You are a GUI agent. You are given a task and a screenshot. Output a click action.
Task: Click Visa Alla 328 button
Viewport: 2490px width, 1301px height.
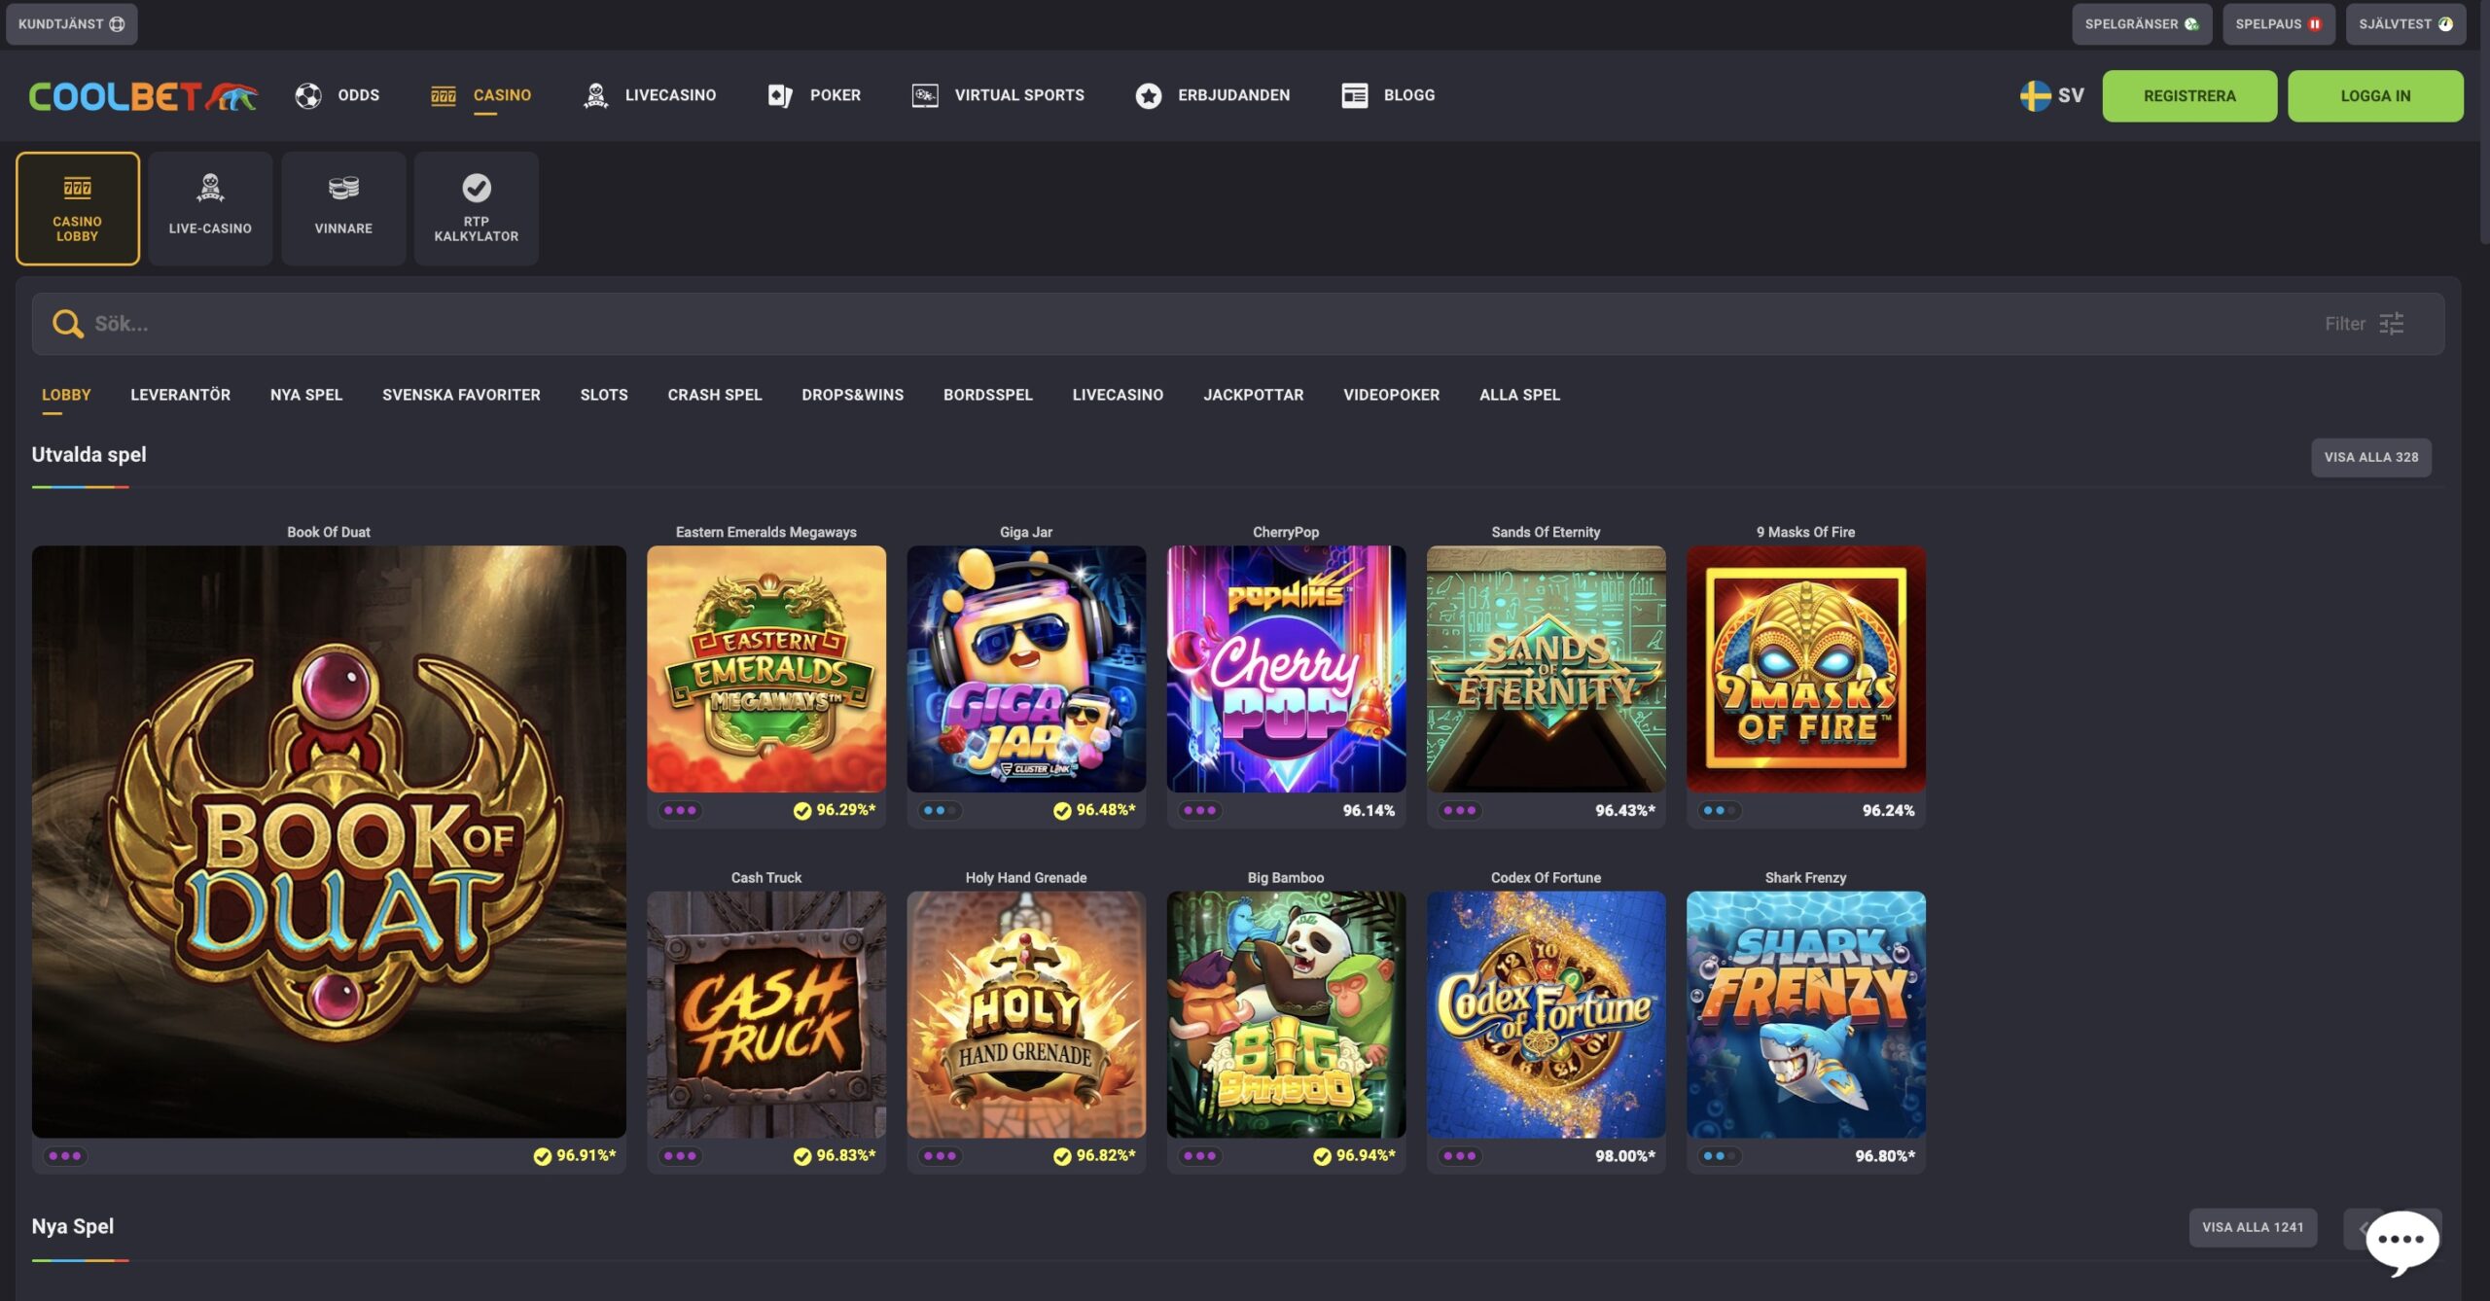tap(2370, 457)
